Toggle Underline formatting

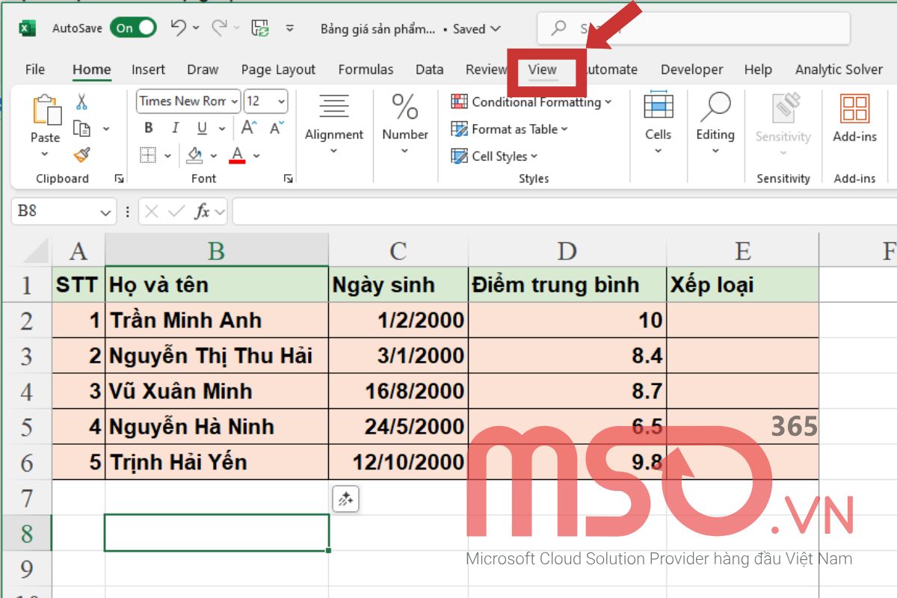coord(202,129)
